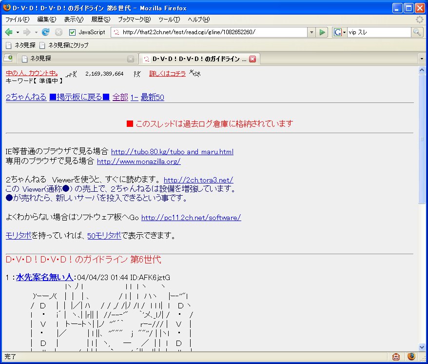Reload the current page

click(46, 32)
